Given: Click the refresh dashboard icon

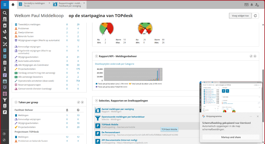Looking at the screenshot, I should coord(255,16).
